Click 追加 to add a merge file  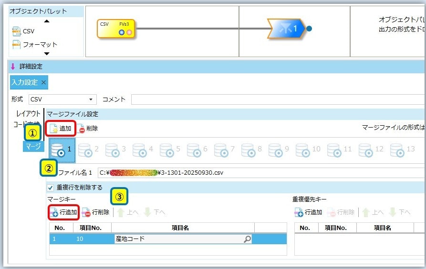[60, 128]
